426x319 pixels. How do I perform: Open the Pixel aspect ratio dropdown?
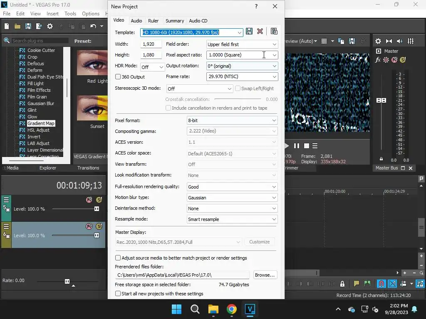click(x=275, y=55)
